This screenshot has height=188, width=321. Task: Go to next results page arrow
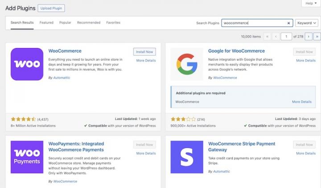click(x=309, y=37)
